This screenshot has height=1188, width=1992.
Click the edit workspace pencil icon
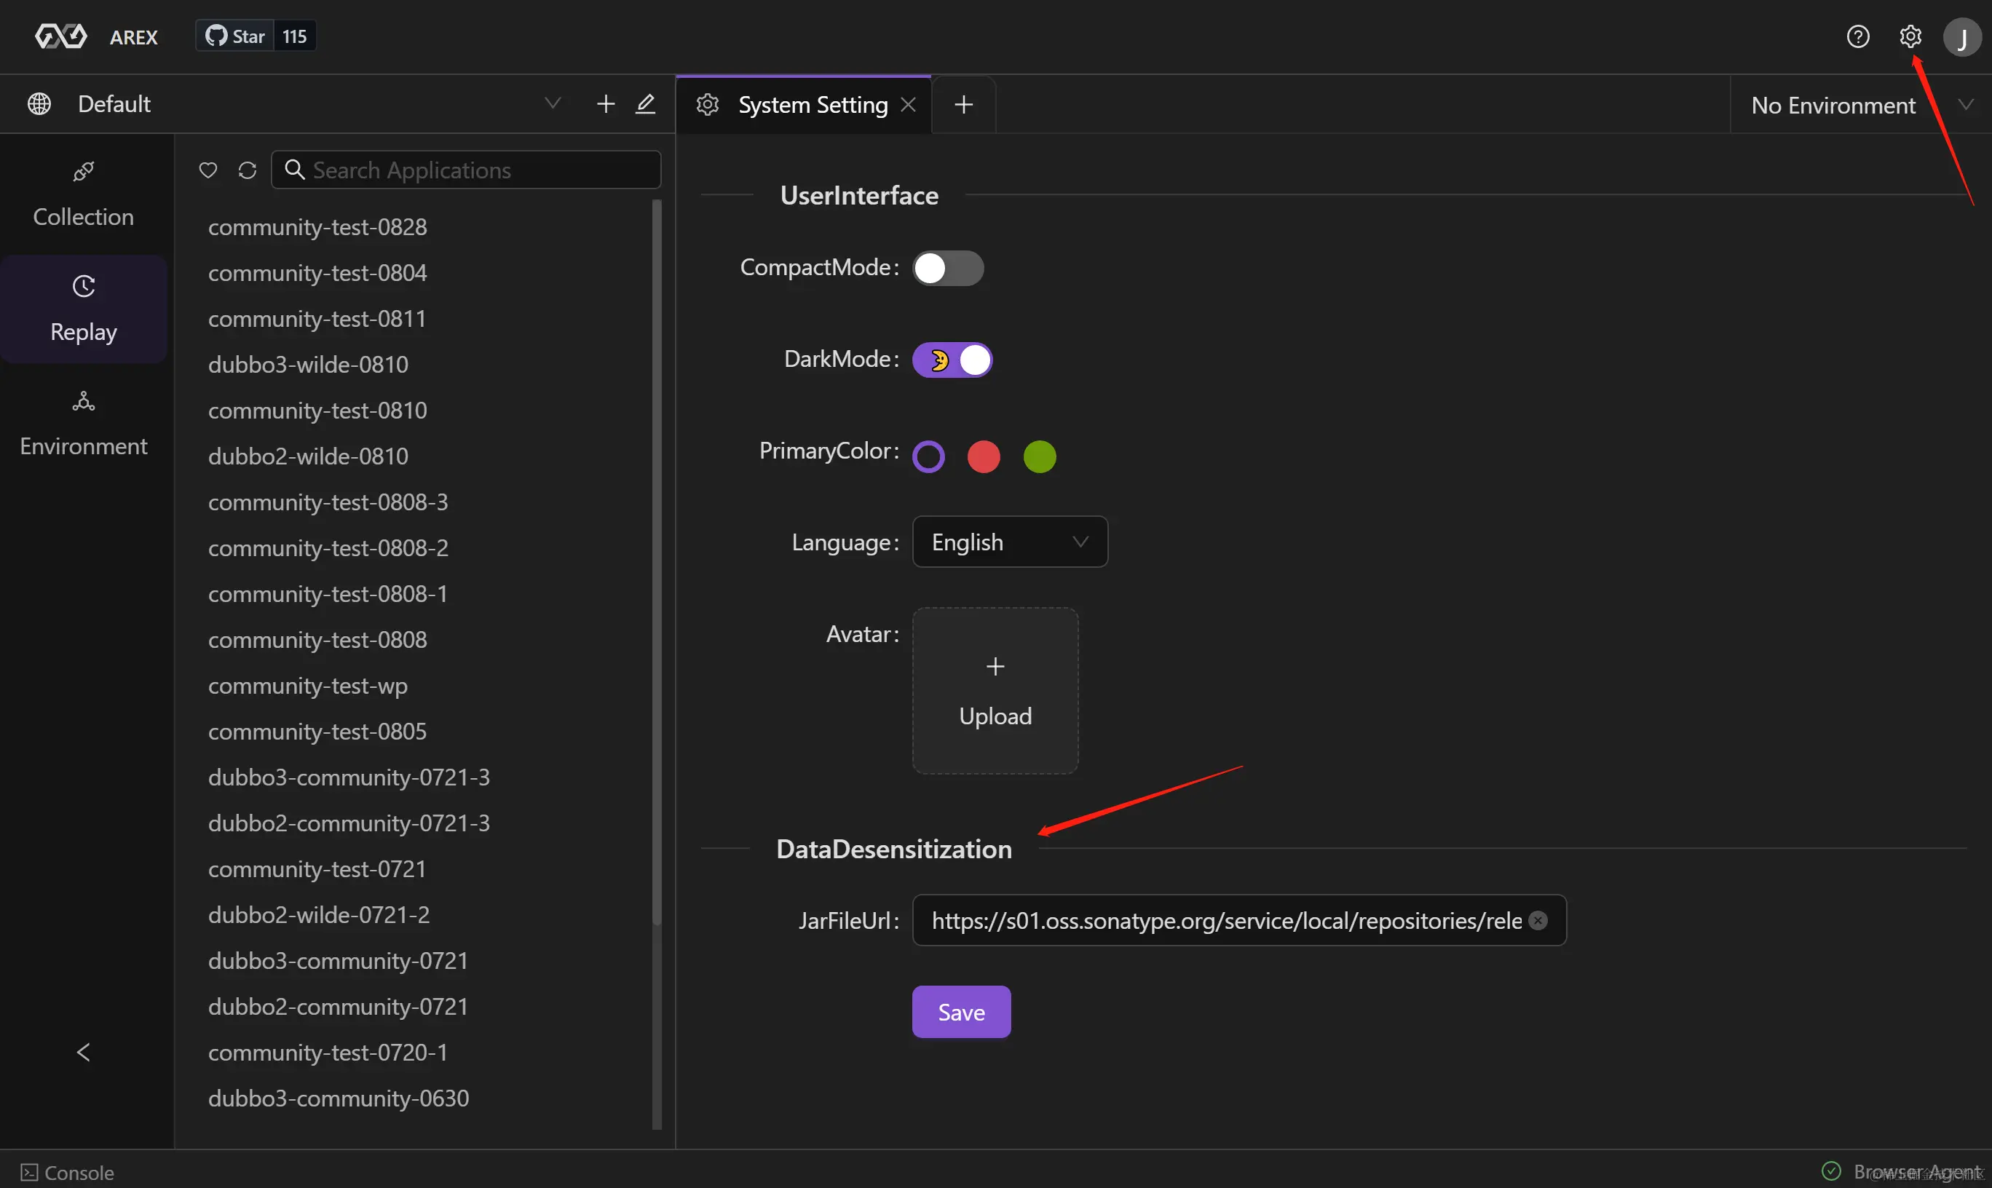coord(645,104)
